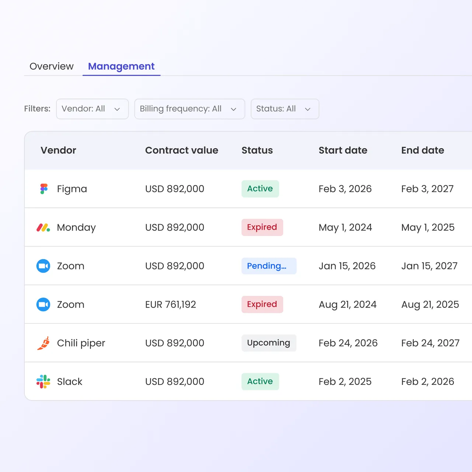472x472 pixels.
Task: Click the Figma logo icon
Action: coord(44,189)
